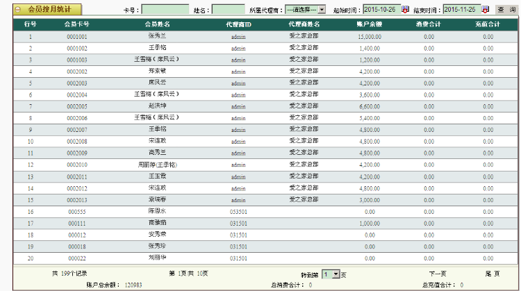
Task: Click member name 周丽婷(王季铭) in row 12
Action: 157,165
